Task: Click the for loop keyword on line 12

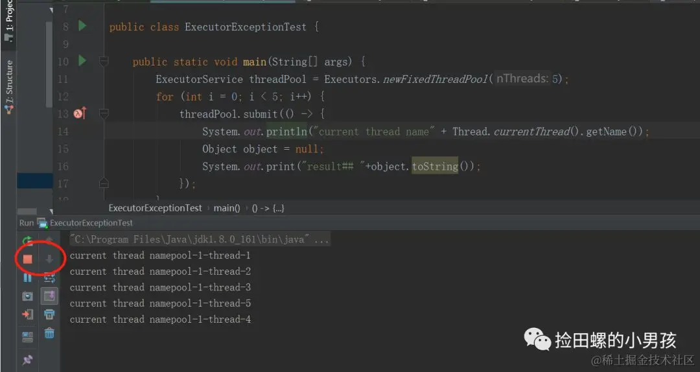Action: tap(164, 97)
